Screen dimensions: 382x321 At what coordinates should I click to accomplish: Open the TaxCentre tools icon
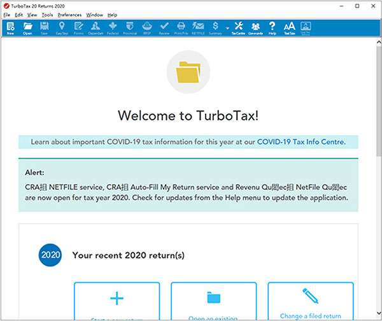(238, 28)
